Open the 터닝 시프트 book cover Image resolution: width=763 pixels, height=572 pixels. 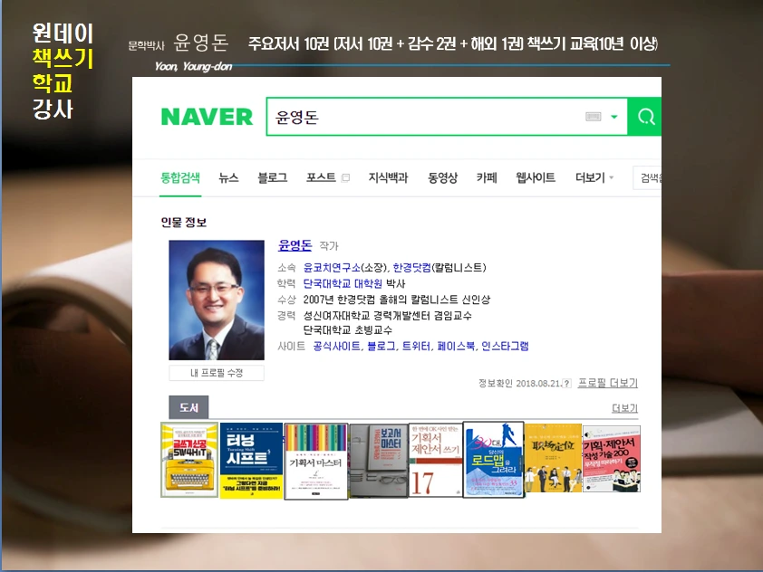coord(251,460)
